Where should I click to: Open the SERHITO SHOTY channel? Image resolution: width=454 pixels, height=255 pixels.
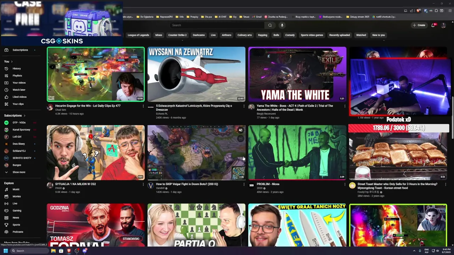point(22,158)
